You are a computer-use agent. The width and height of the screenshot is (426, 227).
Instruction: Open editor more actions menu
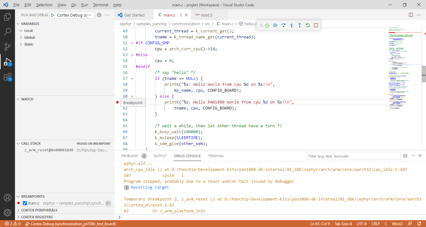(x=419, y=15)
